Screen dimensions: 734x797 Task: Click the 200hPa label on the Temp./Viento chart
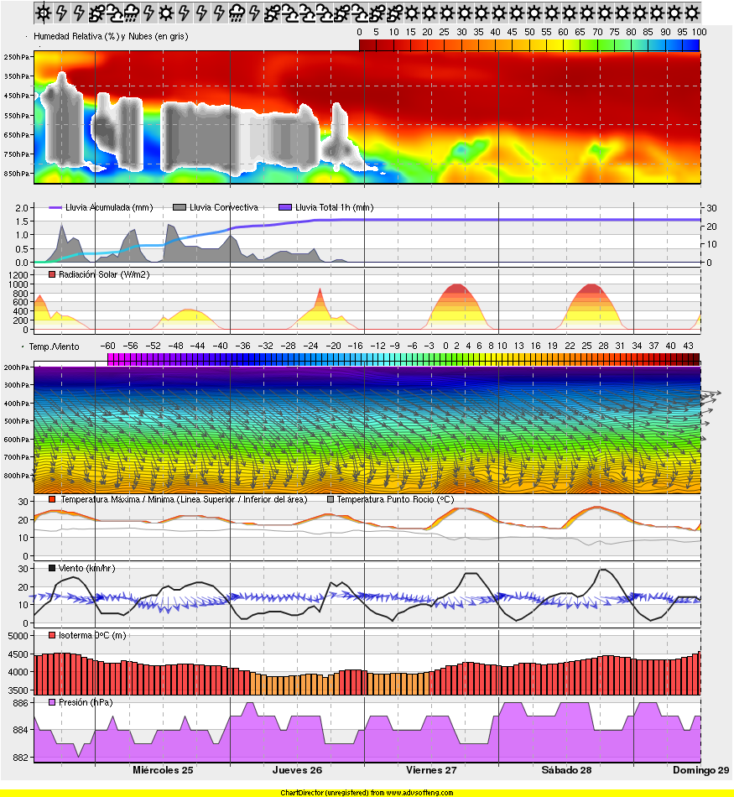coord(16,367)
